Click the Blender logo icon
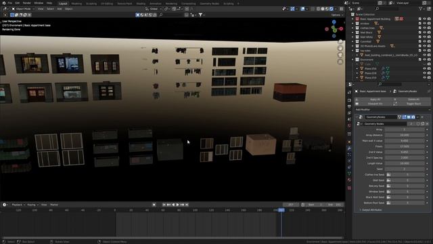This screenshot has width=433, height=244. click(4, 3)
